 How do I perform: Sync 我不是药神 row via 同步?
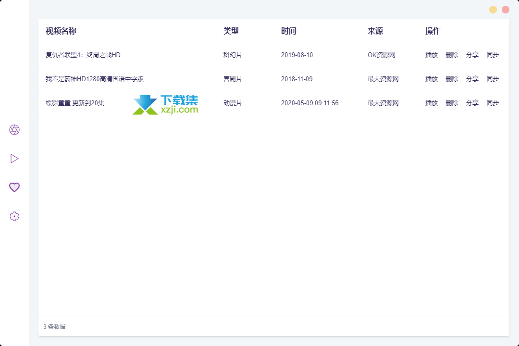493,79
